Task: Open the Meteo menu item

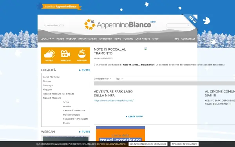Action: click(60, 39)
